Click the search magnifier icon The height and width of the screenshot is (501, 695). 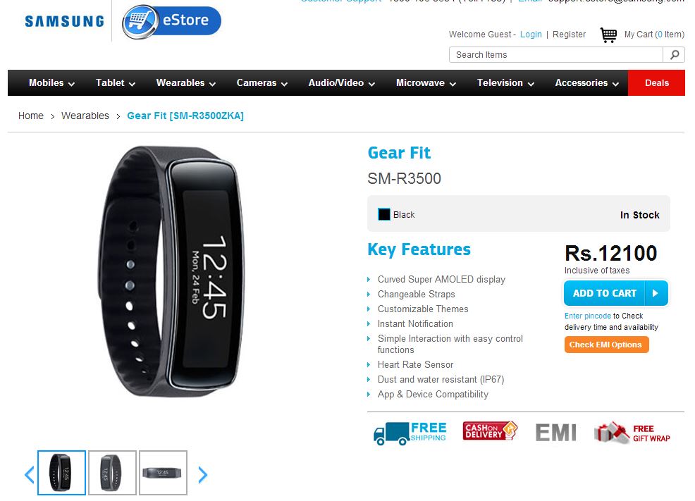674,55
